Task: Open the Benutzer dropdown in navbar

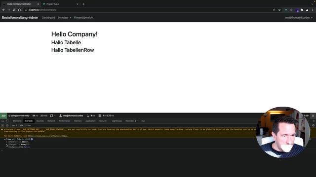Action: 64,18
